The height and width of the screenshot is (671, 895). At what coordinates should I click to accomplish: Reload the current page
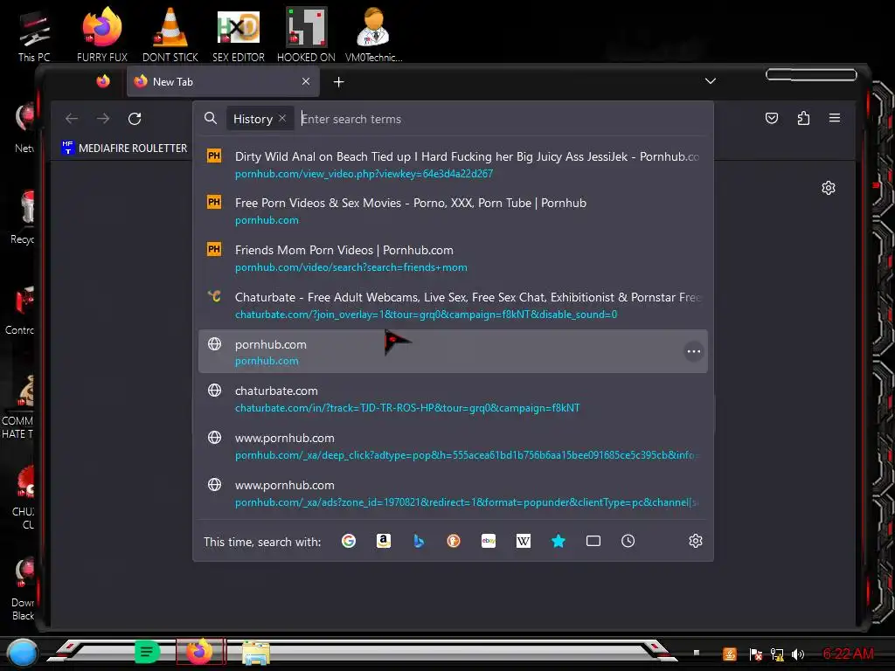[135, 119]
